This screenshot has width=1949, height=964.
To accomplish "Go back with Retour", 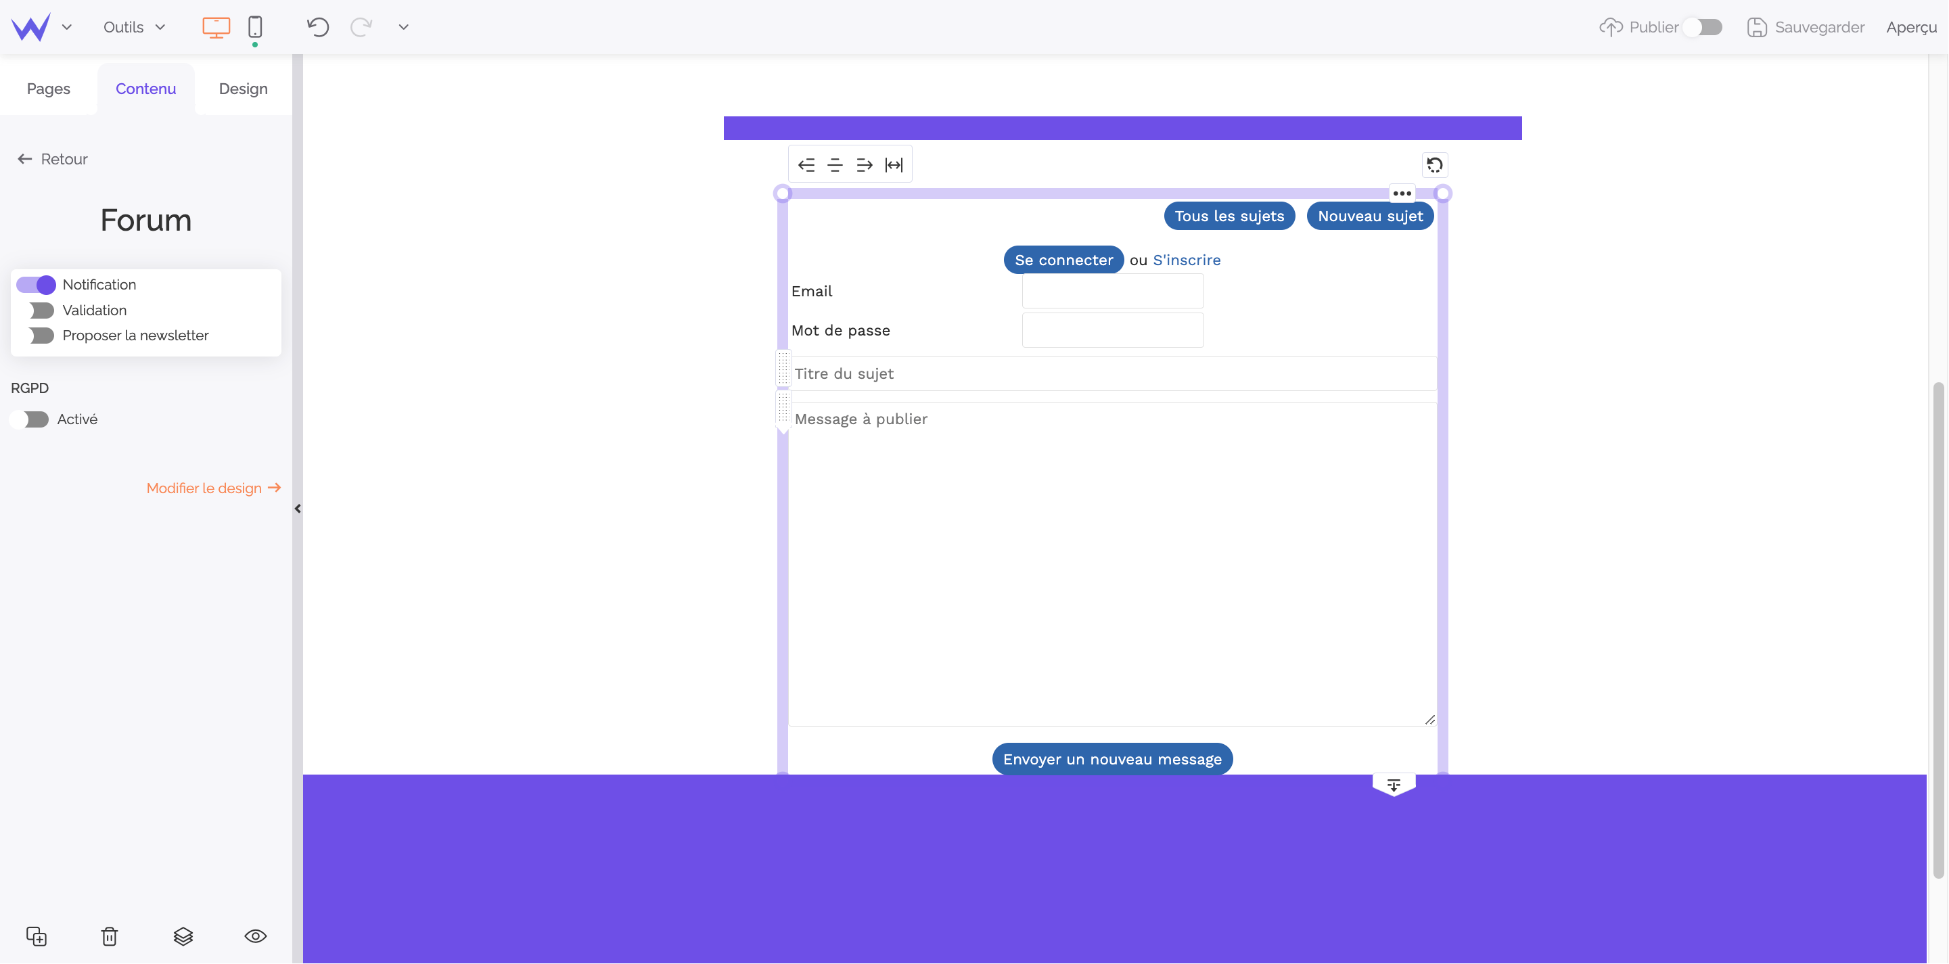I will click(53, 159).
